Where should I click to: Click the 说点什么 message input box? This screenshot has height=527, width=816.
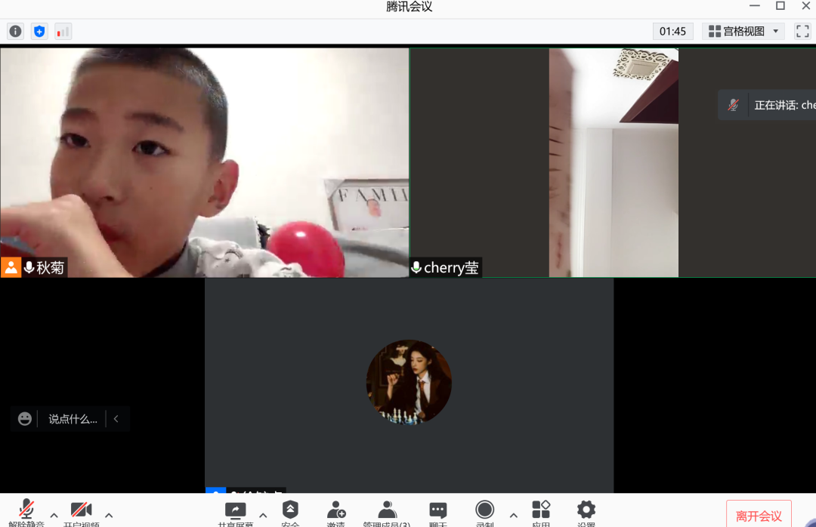point(73,419)
